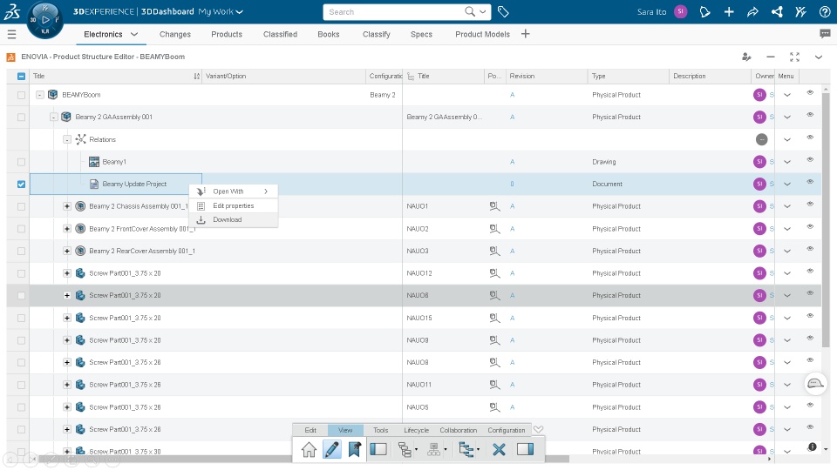The width and height of the screenshot is (837, 470).
Task: Choose Open With in the context menu
Action: tap(234, 191)
